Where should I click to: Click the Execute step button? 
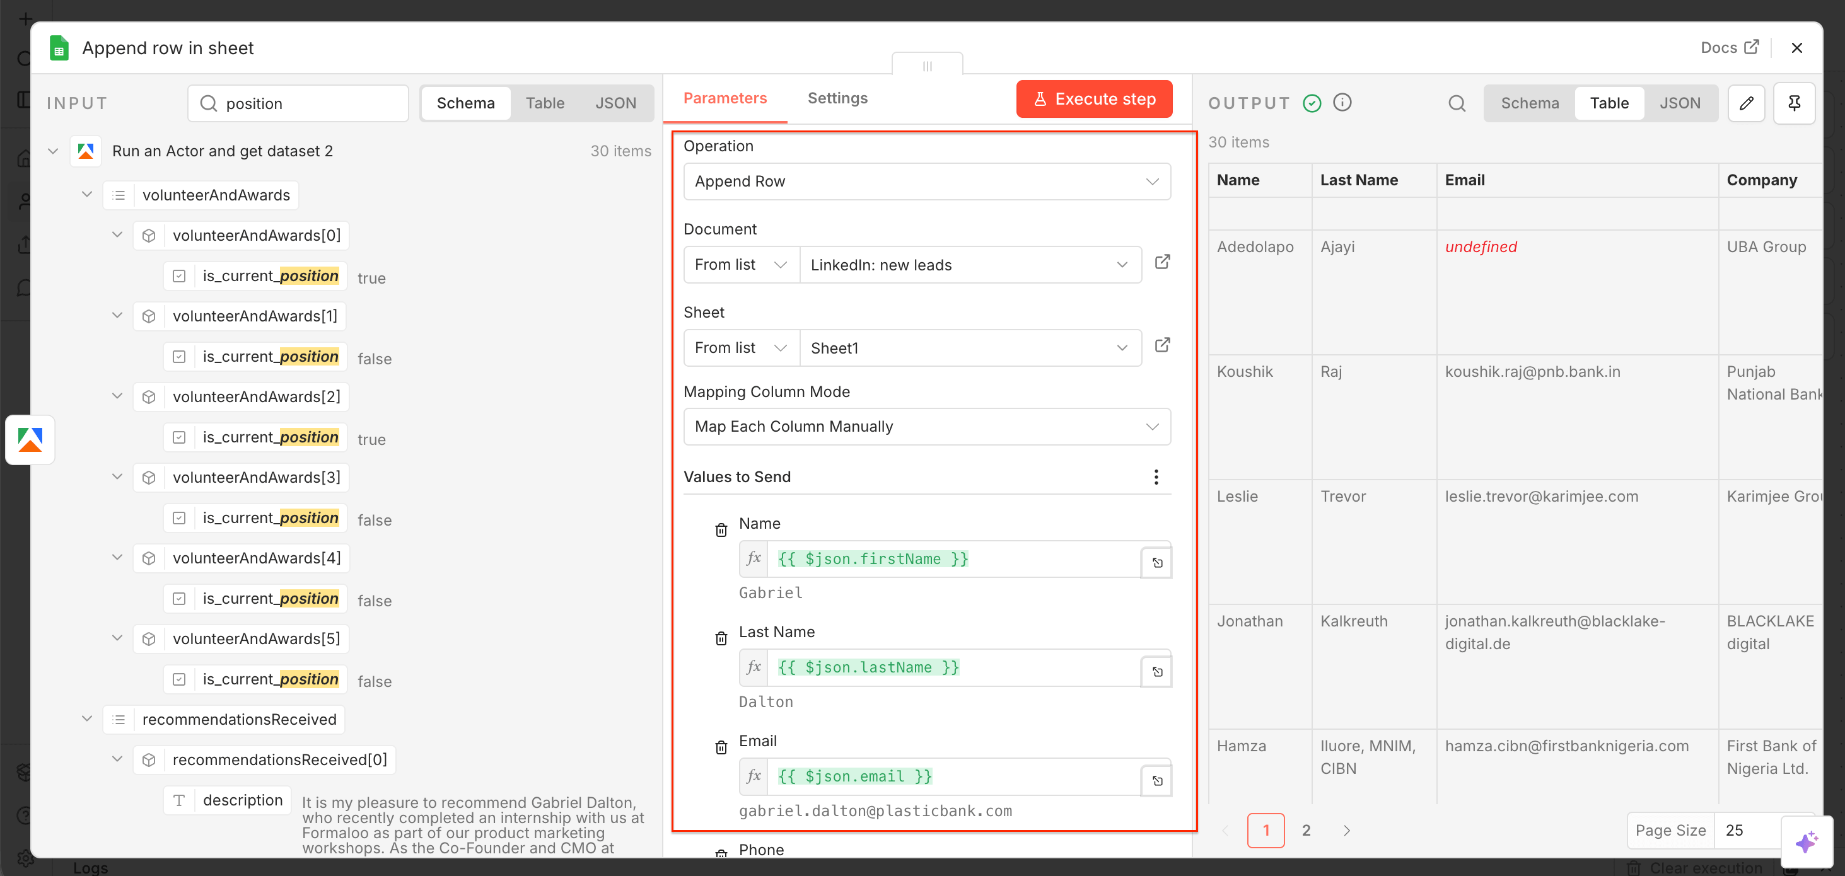click(x=1093, y=99)
